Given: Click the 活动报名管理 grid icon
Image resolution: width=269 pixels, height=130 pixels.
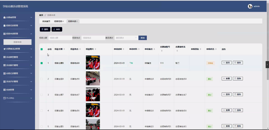Looking at the screenshot, I should click(x=4, y=65).
